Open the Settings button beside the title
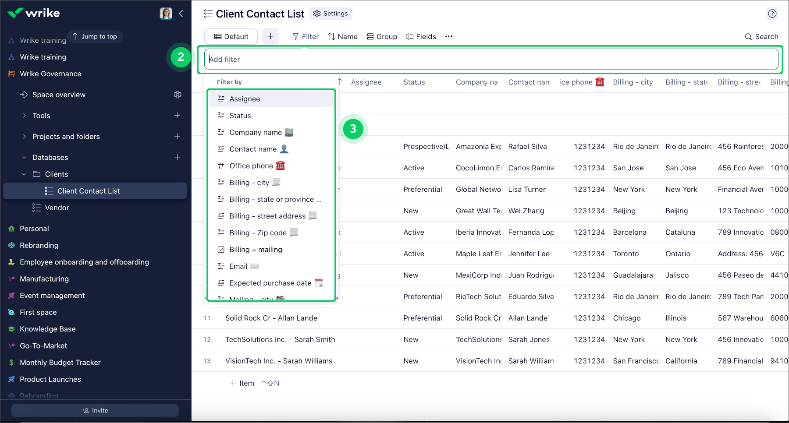This screenshot has width=789, height=423. click(331, 14)
